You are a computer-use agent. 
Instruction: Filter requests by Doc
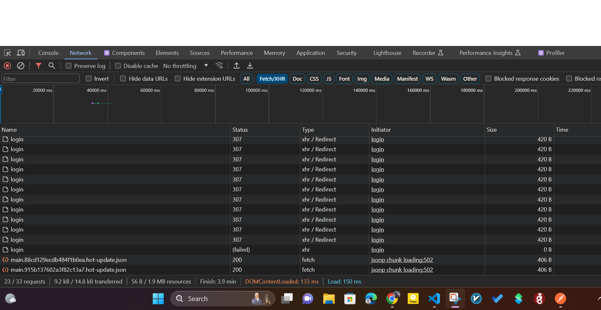tap(297, 79)
